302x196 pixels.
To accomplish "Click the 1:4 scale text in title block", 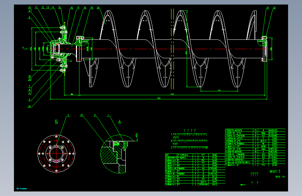I will pos(283,177).
